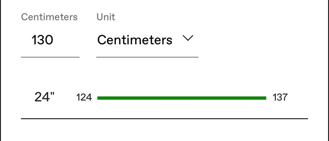Click the left end of the green bar

pyautogui.click(x=99, y=98)
